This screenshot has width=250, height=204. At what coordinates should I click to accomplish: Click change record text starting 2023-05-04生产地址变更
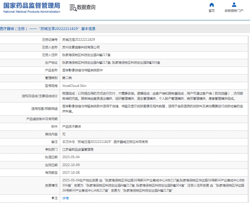(153, 185)
